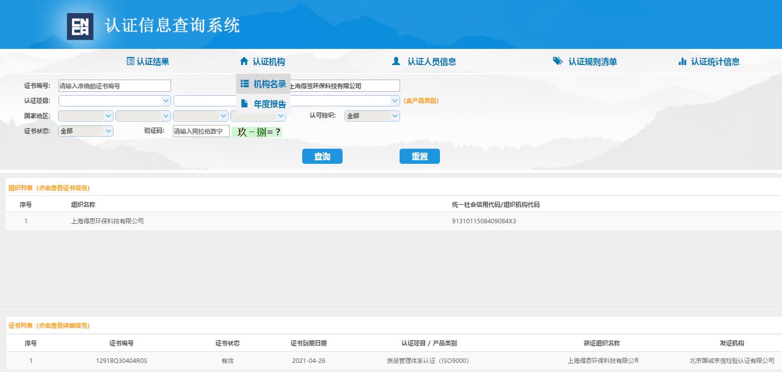Click the 机构名录 list icon

245,84
